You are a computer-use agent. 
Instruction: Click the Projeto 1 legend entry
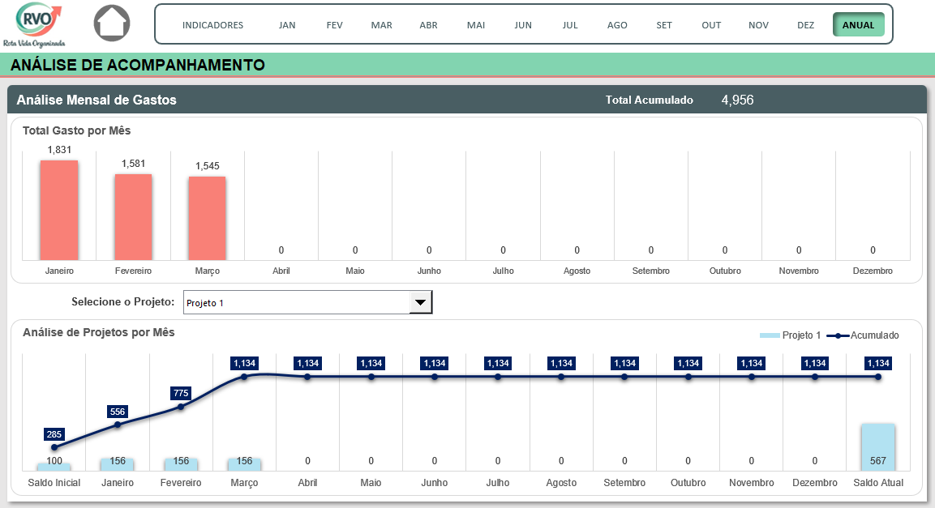click(790, 335)
